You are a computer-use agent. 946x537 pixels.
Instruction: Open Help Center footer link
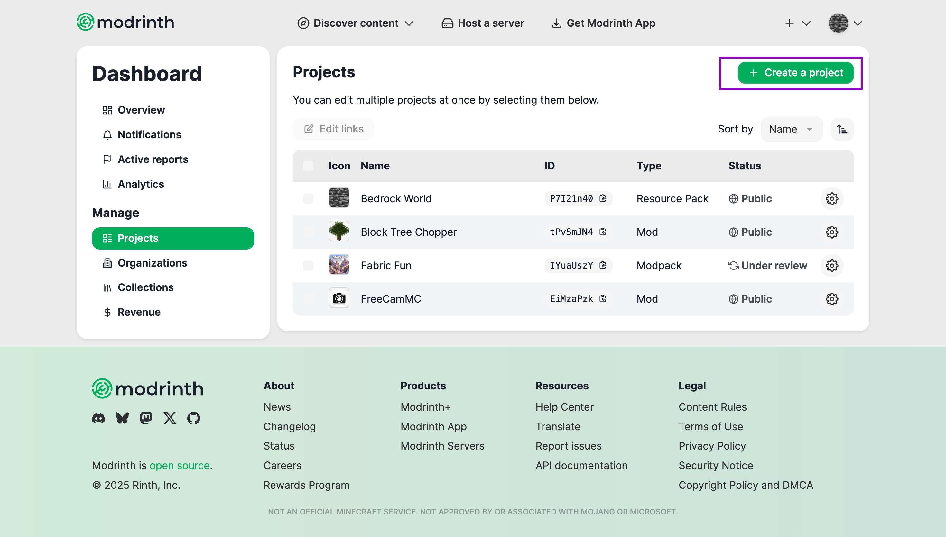click(564, 407)
